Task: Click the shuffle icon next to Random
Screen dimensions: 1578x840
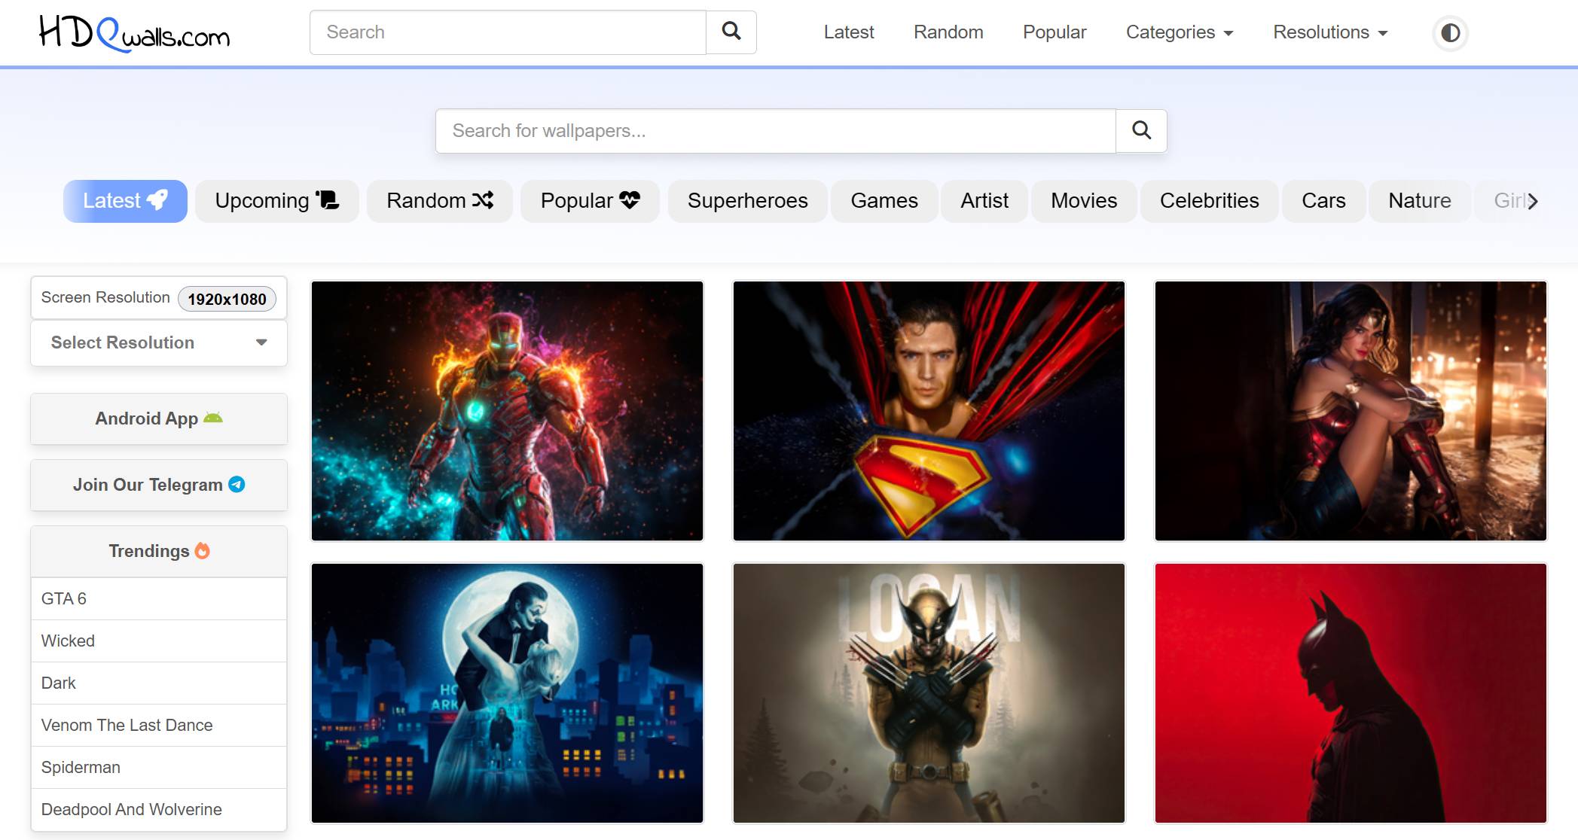Action: (x=482, y=200)
